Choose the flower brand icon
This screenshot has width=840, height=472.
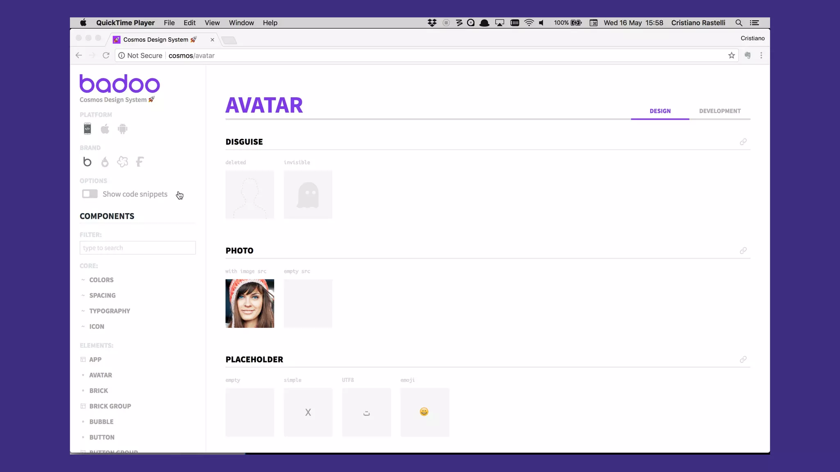point(122,162)
